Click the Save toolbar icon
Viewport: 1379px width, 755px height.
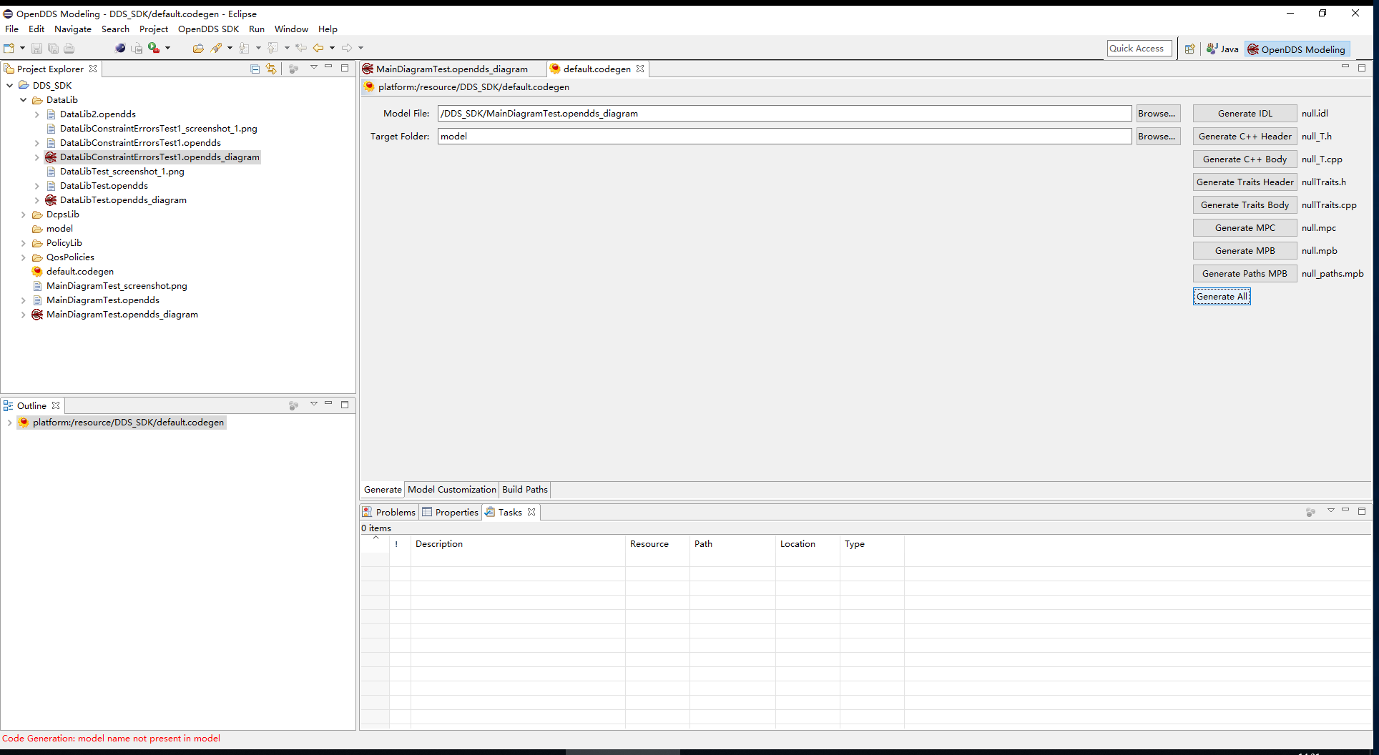point(36,48)
